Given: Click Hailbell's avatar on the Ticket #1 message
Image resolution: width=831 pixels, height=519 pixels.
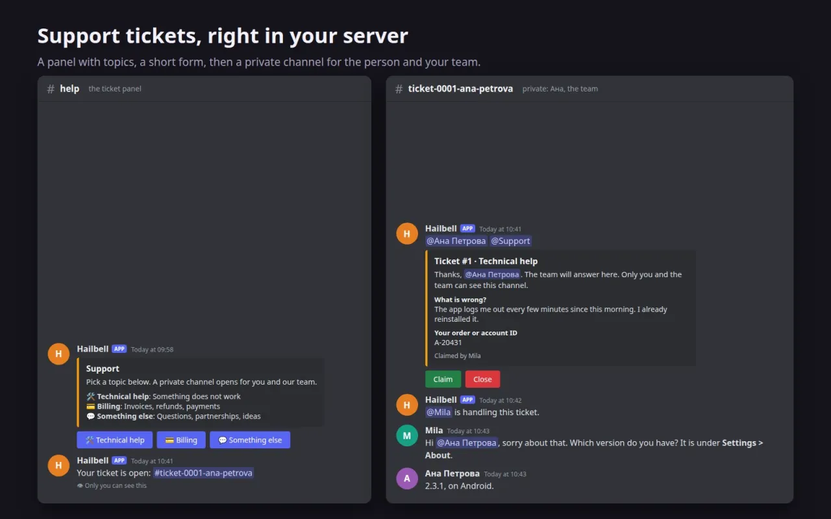Looking at the screenshot, I should coord(407,234).
